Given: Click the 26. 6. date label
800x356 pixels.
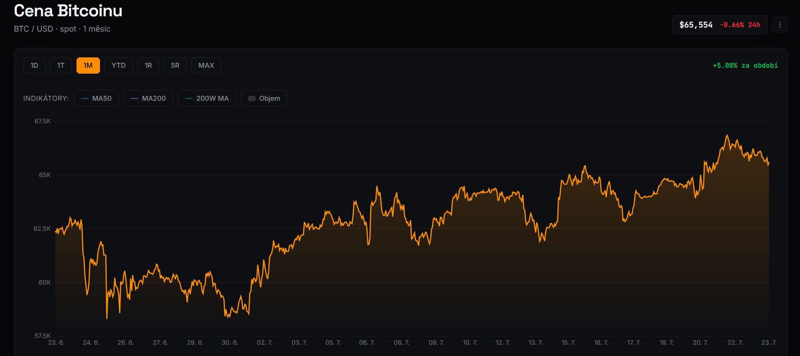Looking at the screenshot, I should click(126, 342).
